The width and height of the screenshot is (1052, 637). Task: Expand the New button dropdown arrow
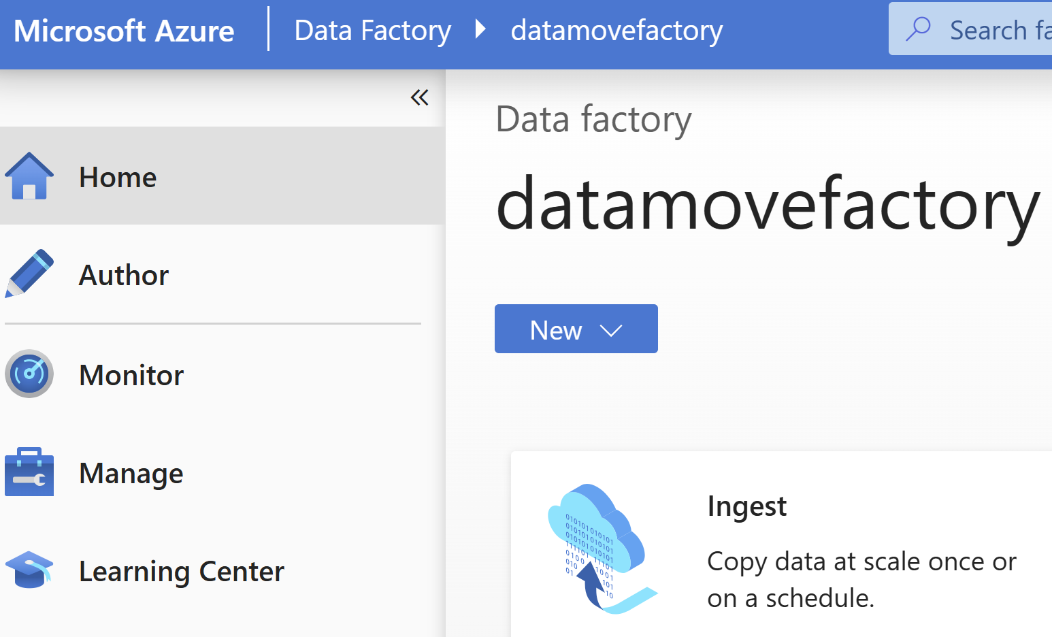coord(611,331)
